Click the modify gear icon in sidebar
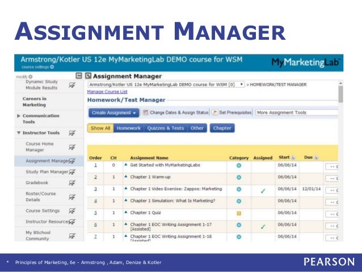This screenshot has height=272, width=362. [x=31, y=77]
